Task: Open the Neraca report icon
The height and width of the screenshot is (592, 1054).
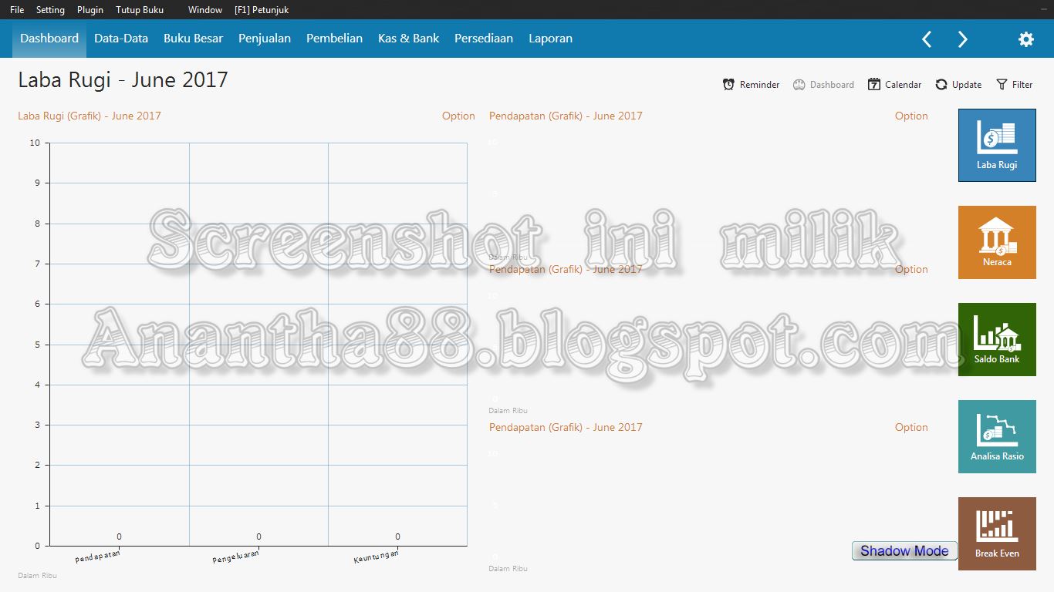Action: [996, 241]
